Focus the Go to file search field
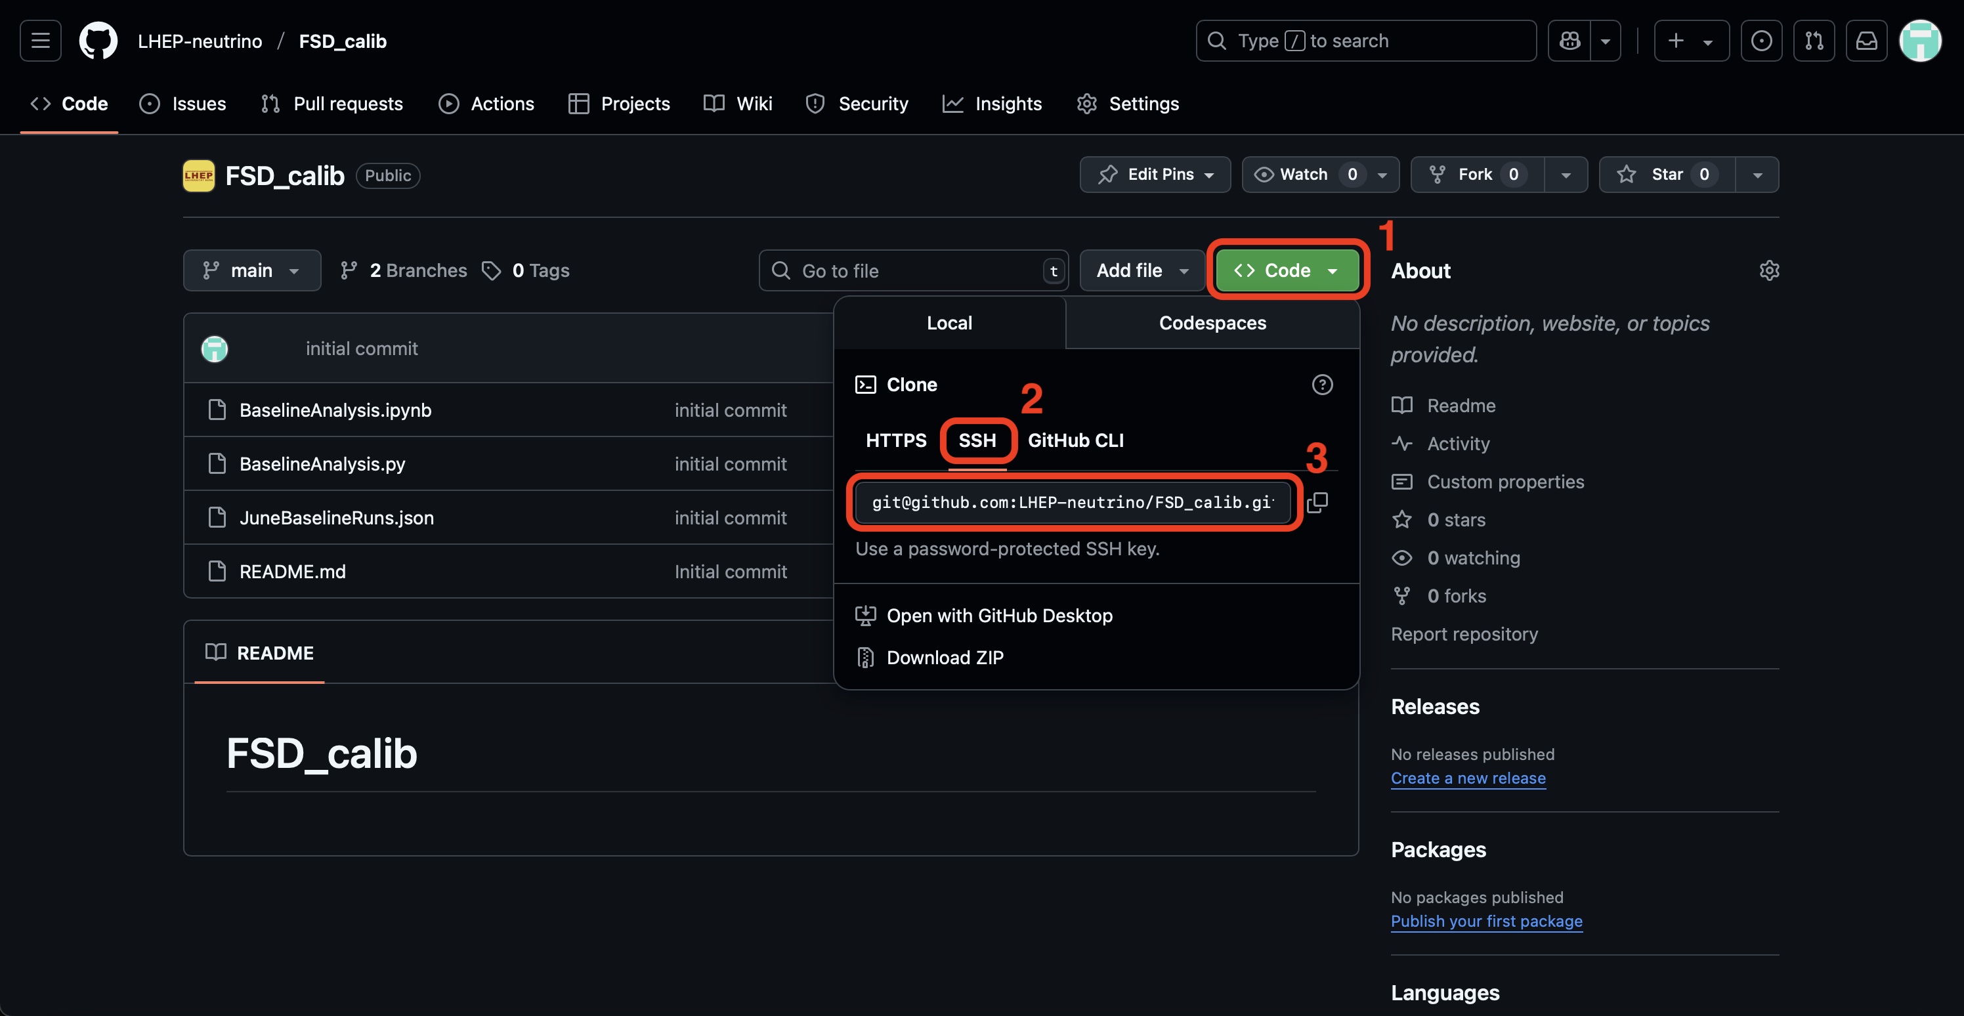This screenshot has width=1964, height=1016. [913, 270]
